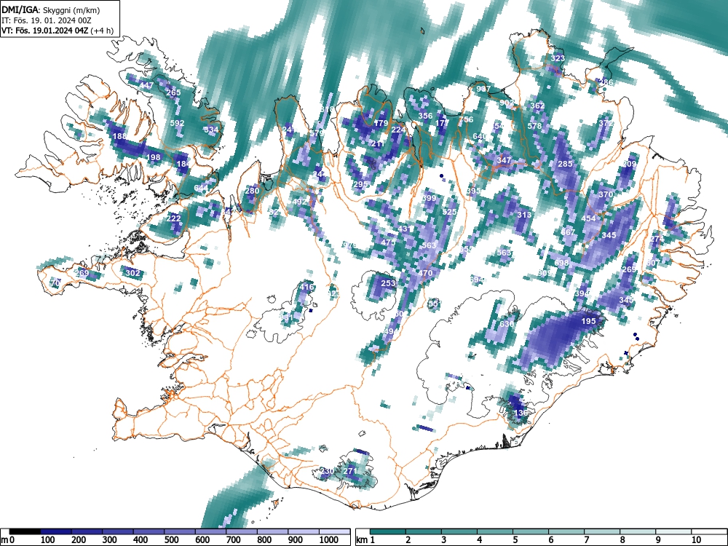Image resolution: width=728 pixels, height=546 pixels.
Task: Click the visibility value 274 in the east
Action: pyautogui.click(x=657, y=239)
